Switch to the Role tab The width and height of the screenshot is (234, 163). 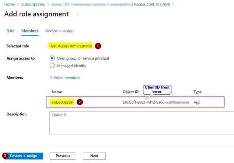tap(10, 31)
